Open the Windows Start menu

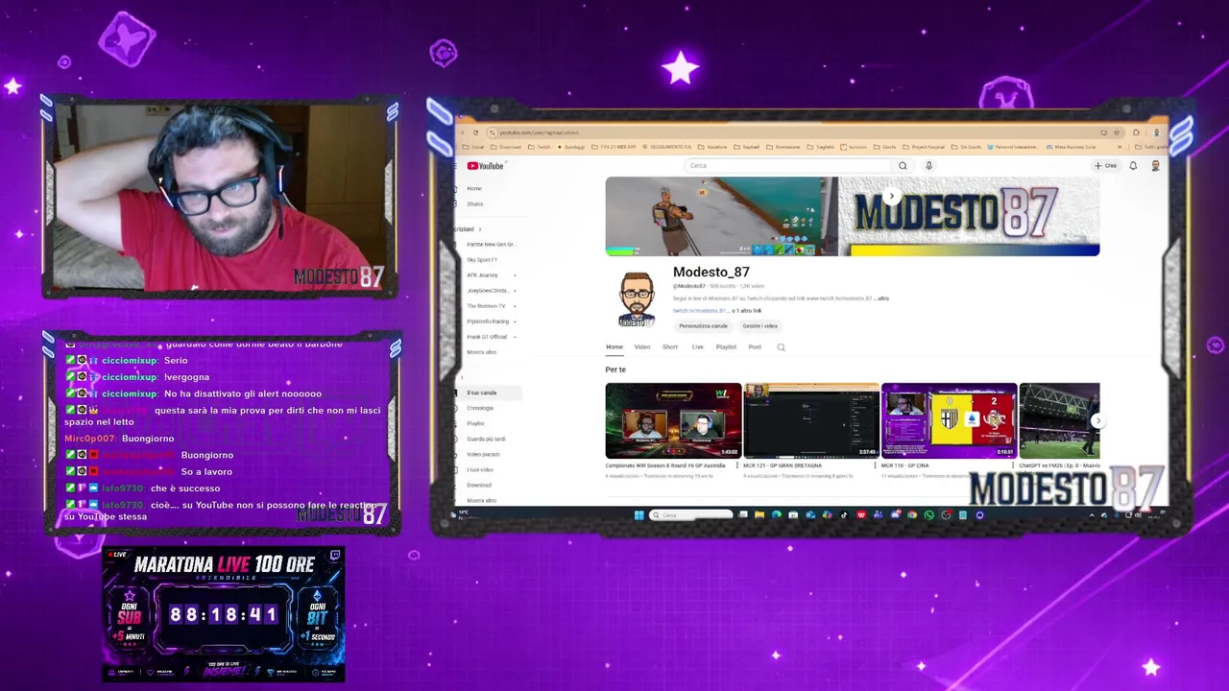(639, 515)
